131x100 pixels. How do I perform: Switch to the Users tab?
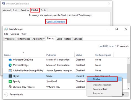coord(59,39)
